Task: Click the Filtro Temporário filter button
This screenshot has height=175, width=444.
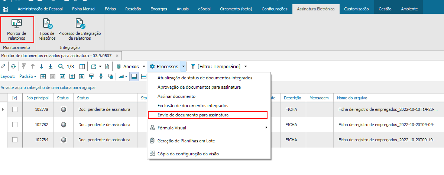Action: [215, 66]
